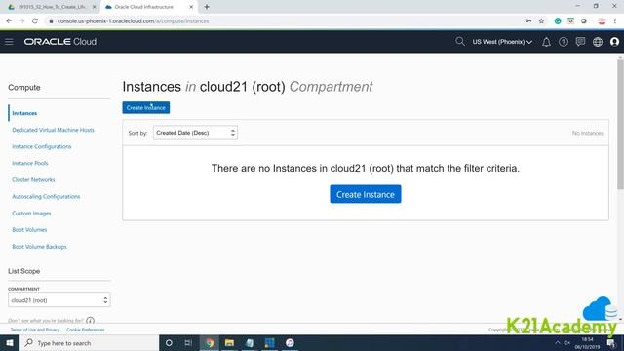Image resolution: width=624 pixels, height=351 pixels.
Task: Click the browser back arrow
Action: pos(9,21)
